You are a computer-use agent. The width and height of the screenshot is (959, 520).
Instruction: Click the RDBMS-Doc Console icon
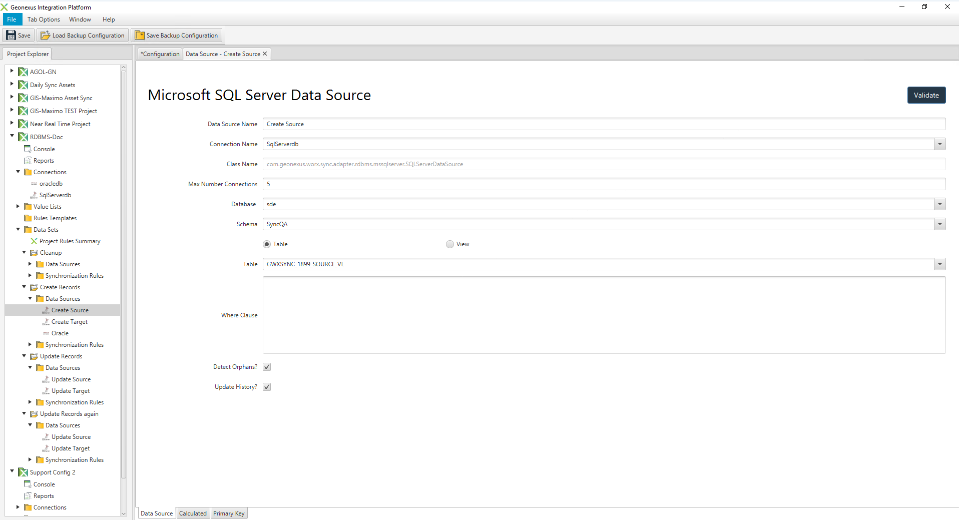tap(28, 149)
